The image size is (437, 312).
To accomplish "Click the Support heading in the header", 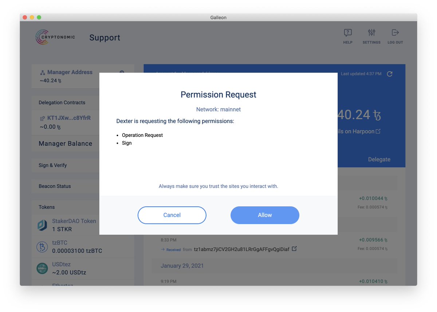I will tap(105, 37).
